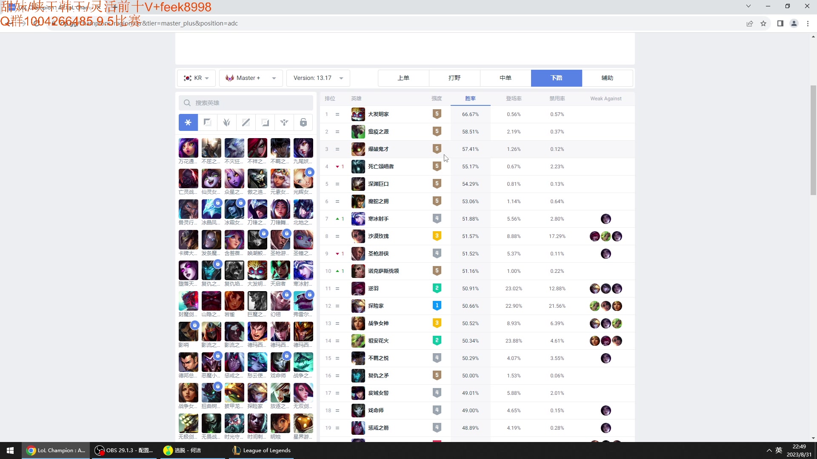This screenshot has height=459, width=817.
Task: Sort table by 强度 column header
Action: coord(437,99)
